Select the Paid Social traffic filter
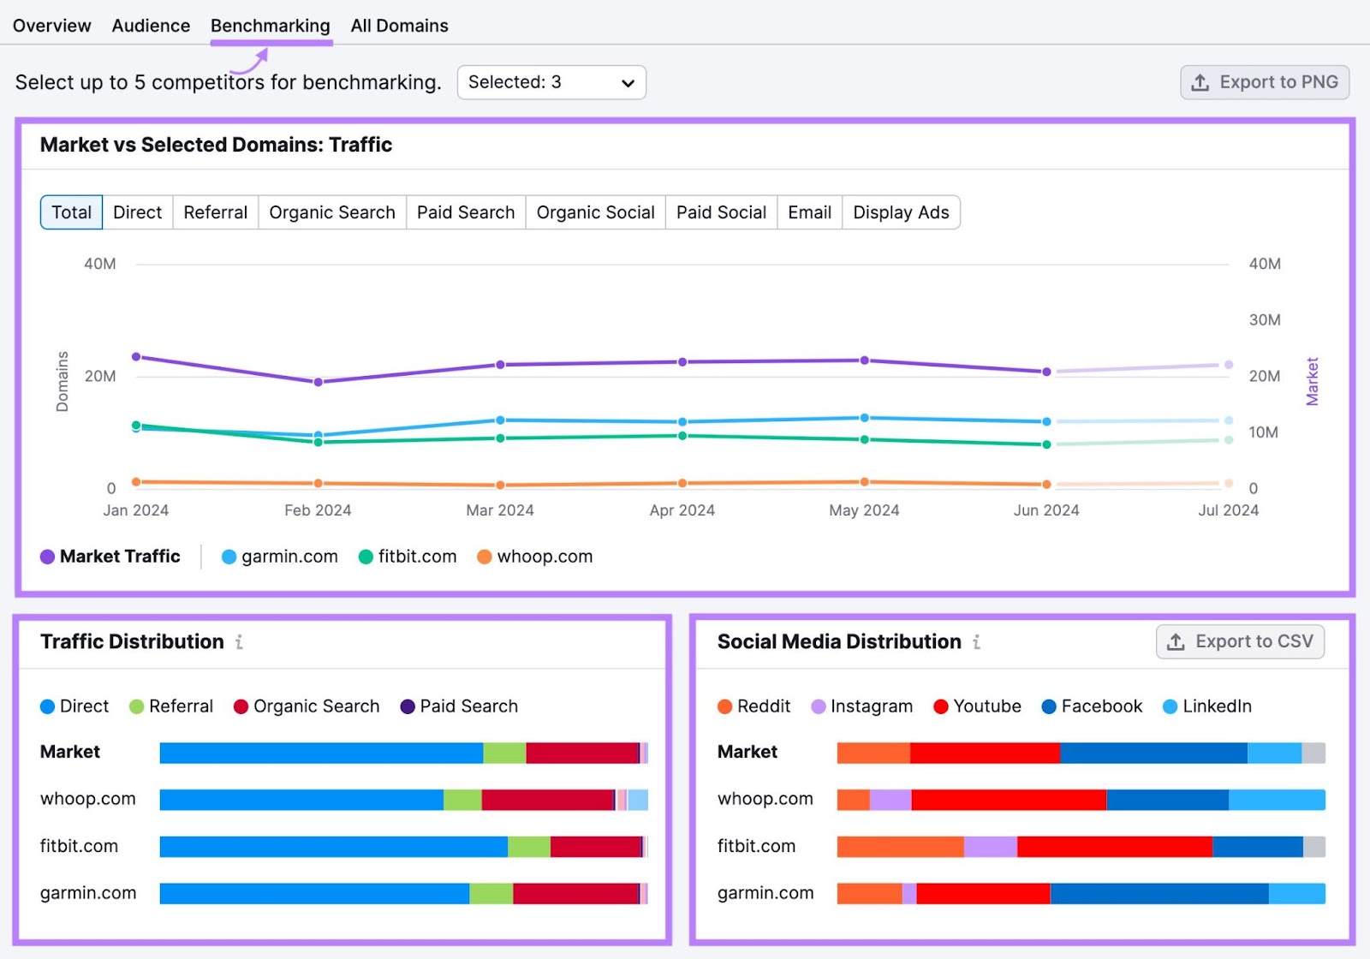The width and height of the screenshot is (1370, 959). (721, 212)
